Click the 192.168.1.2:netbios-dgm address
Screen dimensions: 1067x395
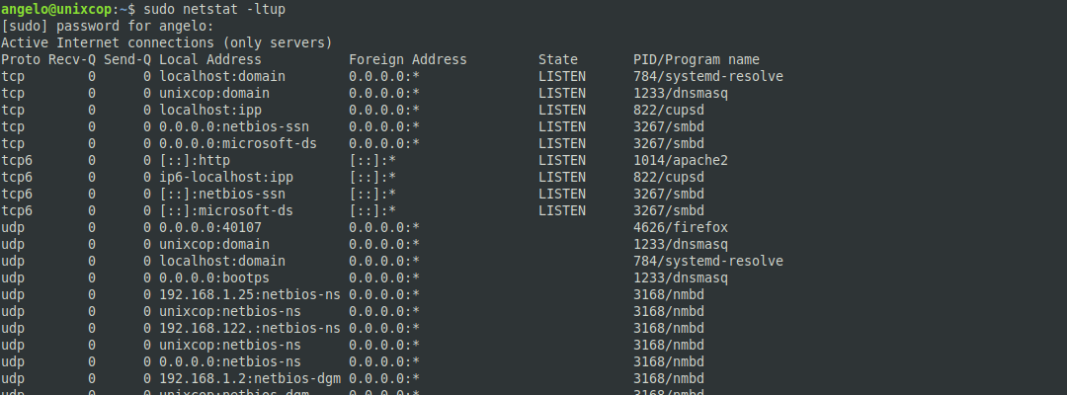coord(250,378)
